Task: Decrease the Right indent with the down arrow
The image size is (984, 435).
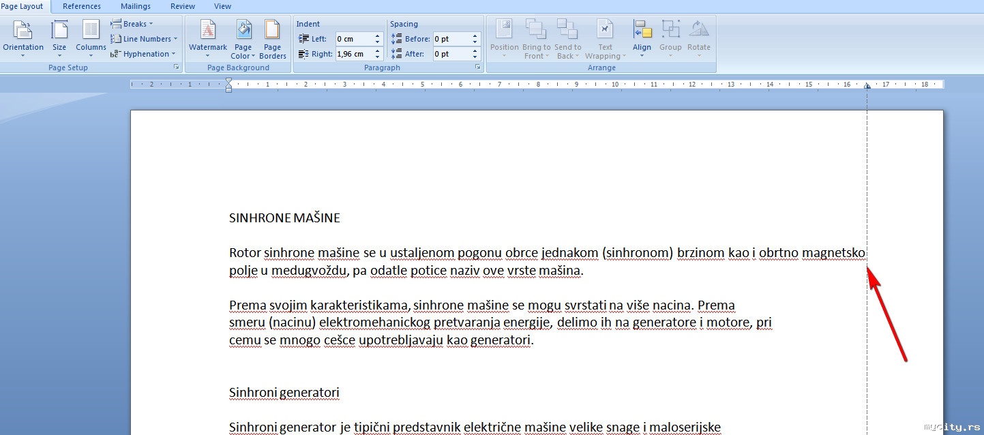Action: point(378,57)
